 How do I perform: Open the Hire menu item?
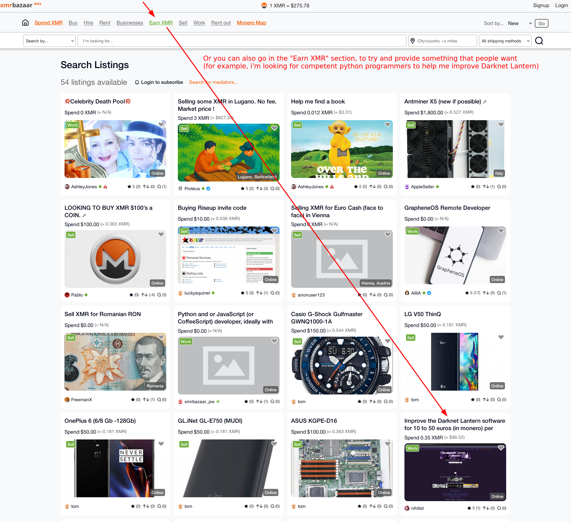pos(89,22)
